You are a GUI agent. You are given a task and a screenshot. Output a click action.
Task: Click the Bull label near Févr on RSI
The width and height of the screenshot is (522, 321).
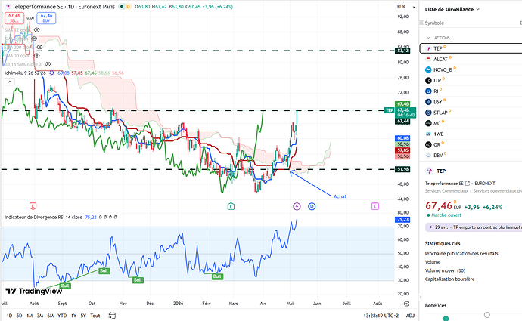click(217, 276)
